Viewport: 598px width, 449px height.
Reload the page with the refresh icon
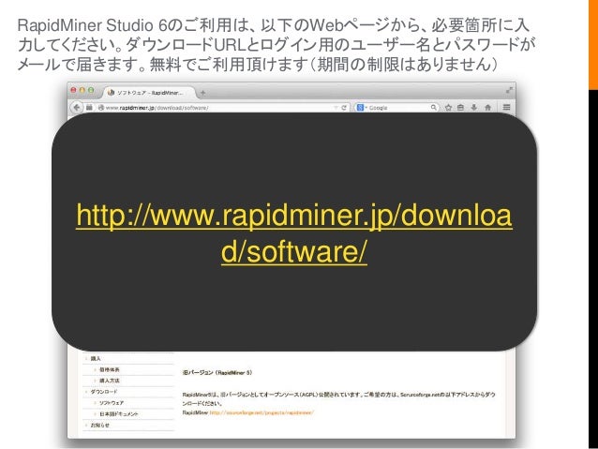(344, 108)
